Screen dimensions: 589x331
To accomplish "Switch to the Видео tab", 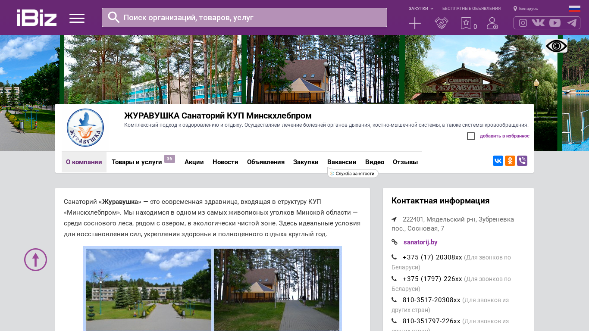I will (375, 162).
